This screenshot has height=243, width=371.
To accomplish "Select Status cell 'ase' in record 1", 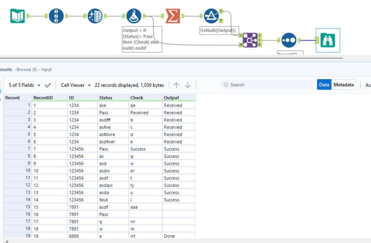I will pos(113,105).
